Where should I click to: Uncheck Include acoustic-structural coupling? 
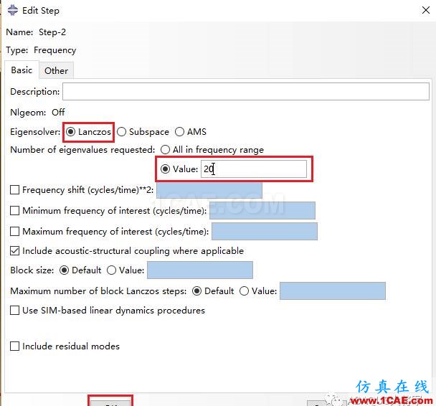(14, 251)
